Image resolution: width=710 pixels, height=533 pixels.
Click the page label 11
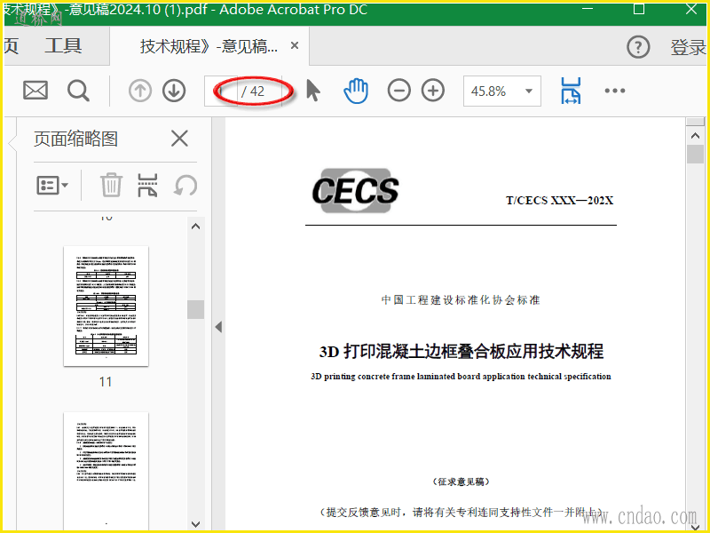(x=106, y=382)
